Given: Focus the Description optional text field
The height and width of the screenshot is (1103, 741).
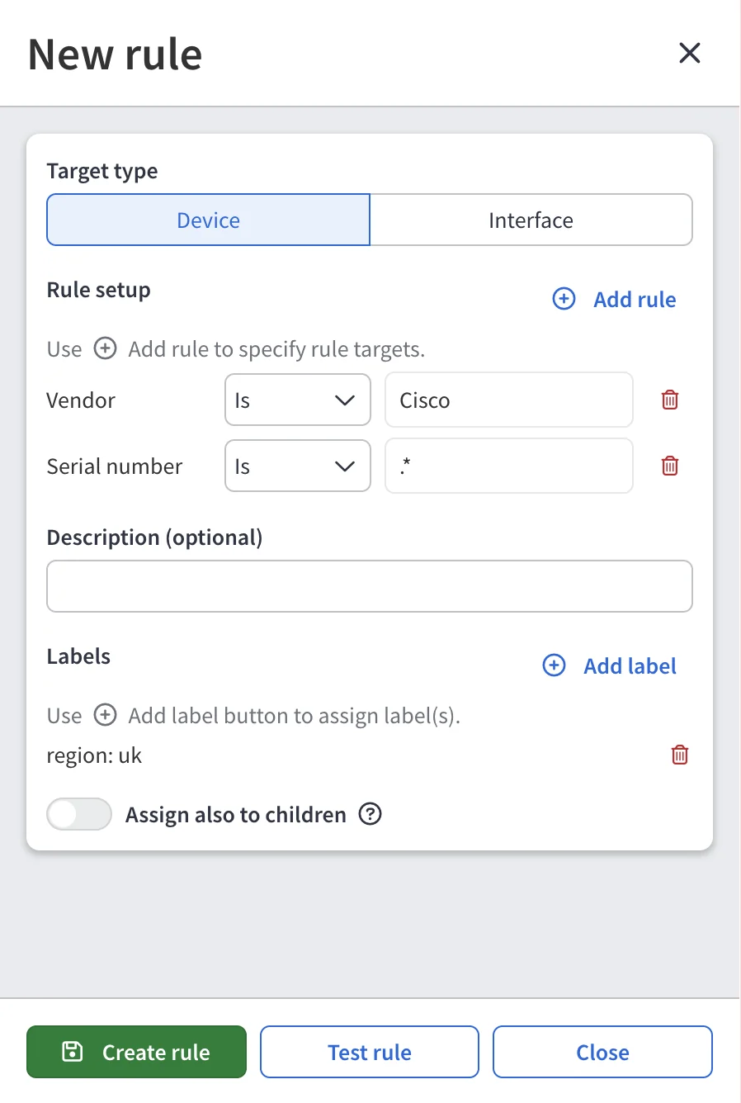Looking at the screenshot, I should coord(370,586).
